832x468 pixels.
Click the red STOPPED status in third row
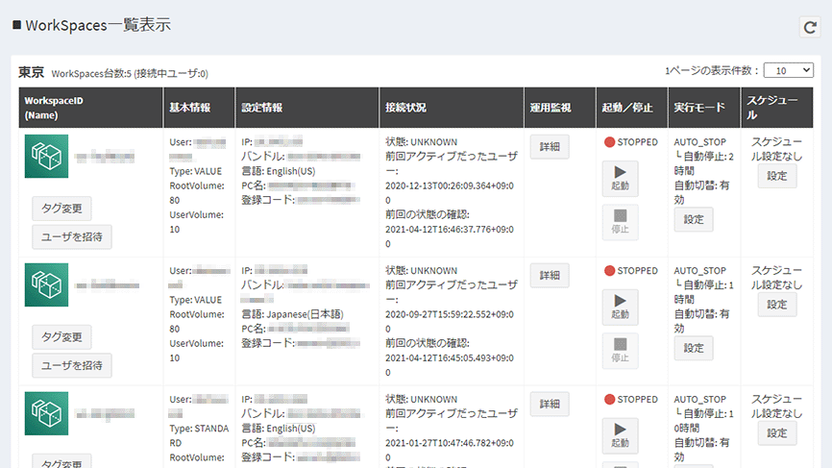point(631,399)
